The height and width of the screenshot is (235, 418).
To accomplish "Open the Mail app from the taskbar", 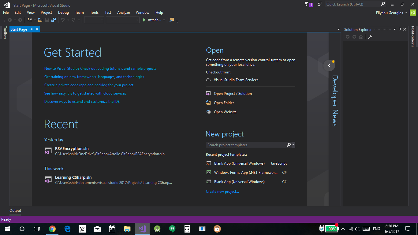I will (x=97, y=229).
